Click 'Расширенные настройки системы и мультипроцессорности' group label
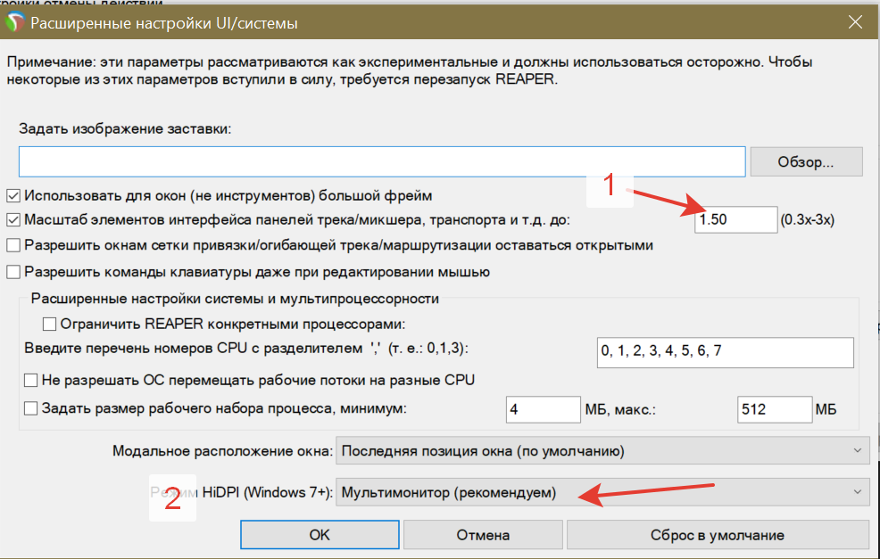This screenshot has width=880, height=559. click(235, 299)
